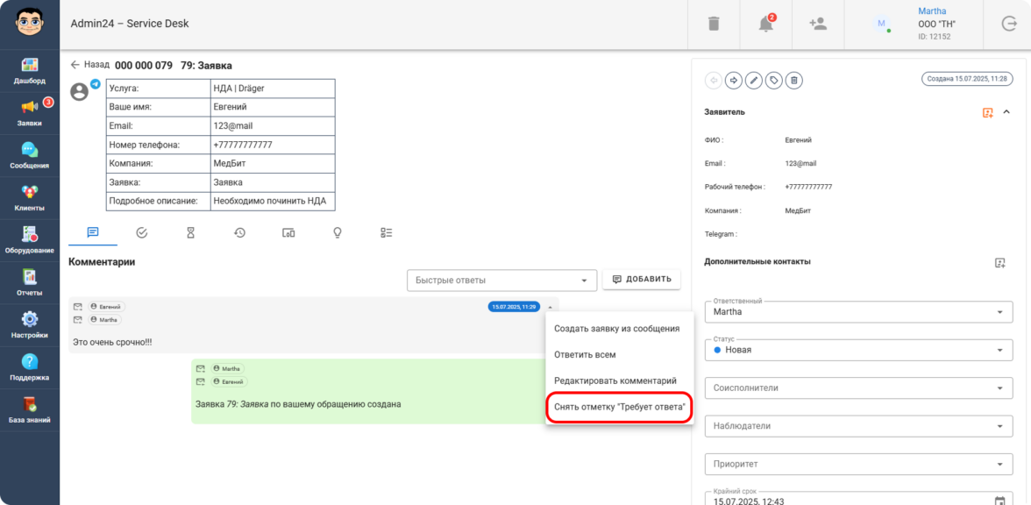Click the table cell НДА | Dräger
The width and height of the screenshot is (1031, 505).
pos(273,88)
